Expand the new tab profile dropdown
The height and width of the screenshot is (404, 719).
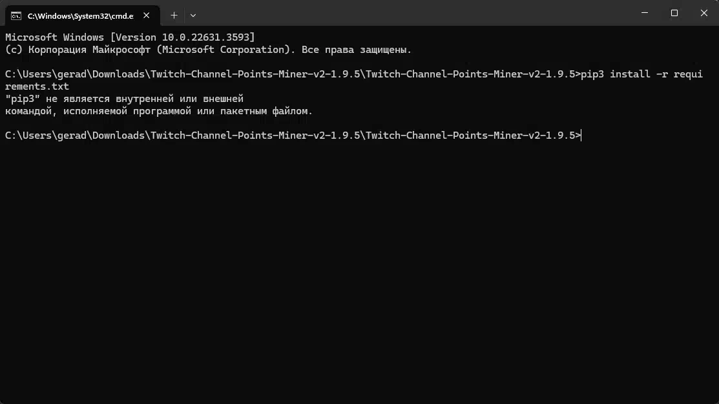[x=193, y=15]
